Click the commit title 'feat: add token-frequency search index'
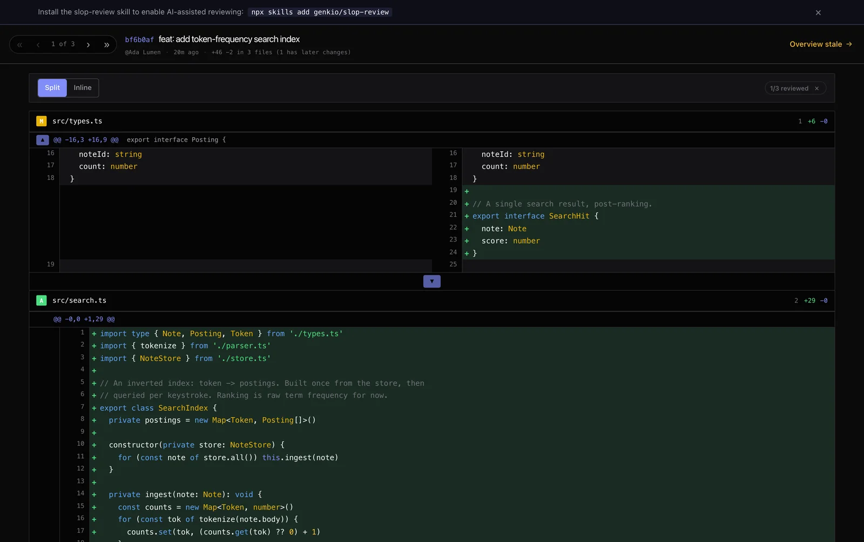Viewport: 864px width, 542px height. (229, 39)
